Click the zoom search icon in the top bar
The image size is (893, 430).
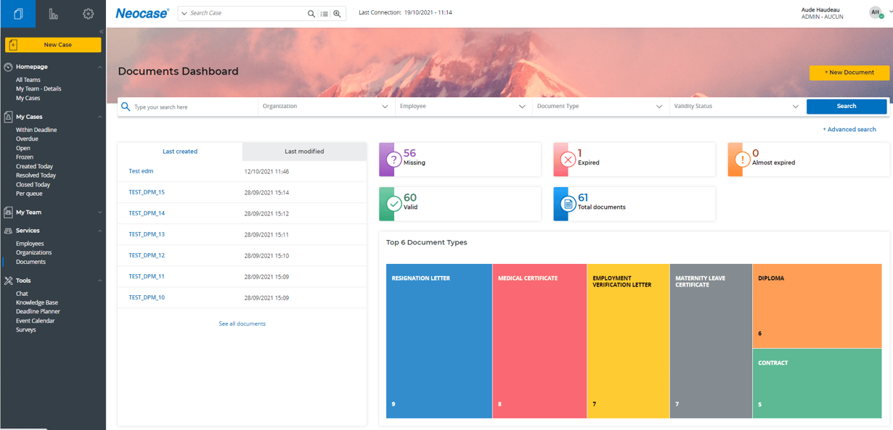[x=337, y=13]
